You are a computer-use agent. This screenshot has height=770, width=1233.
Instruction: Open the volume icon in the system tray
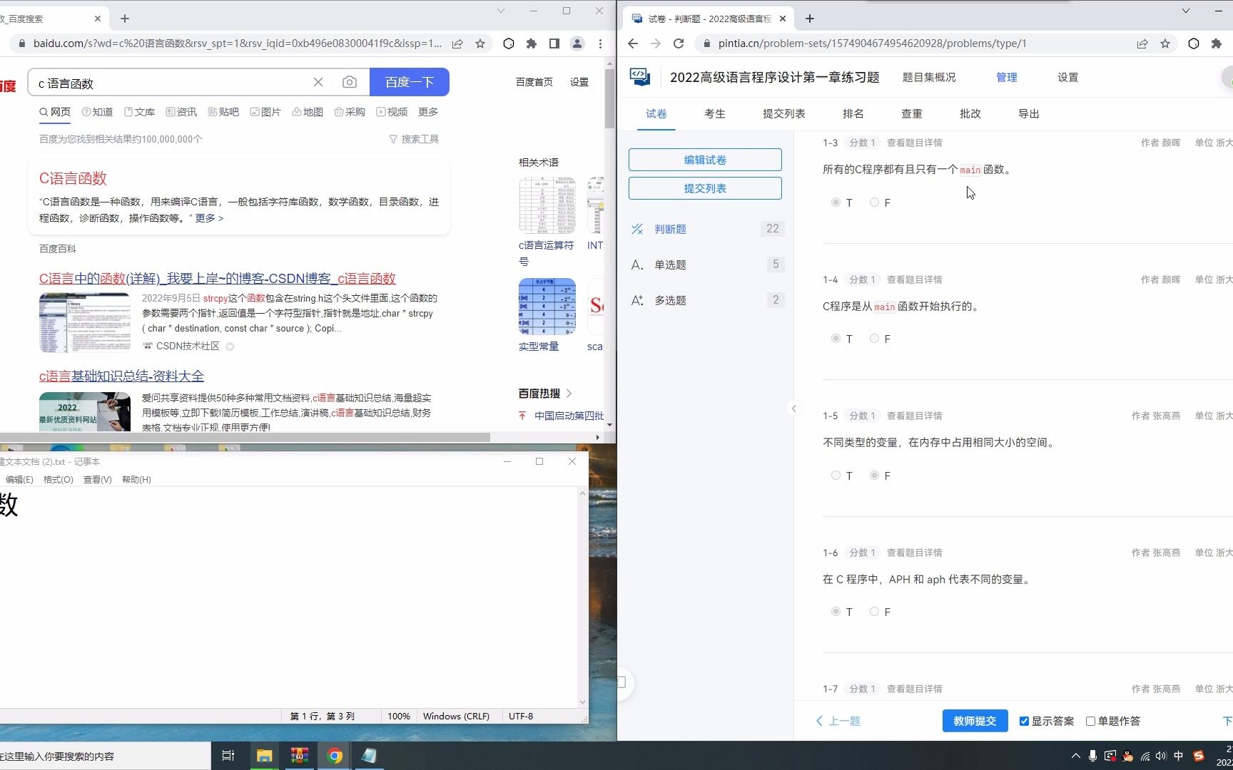(x=1161, y=756)
